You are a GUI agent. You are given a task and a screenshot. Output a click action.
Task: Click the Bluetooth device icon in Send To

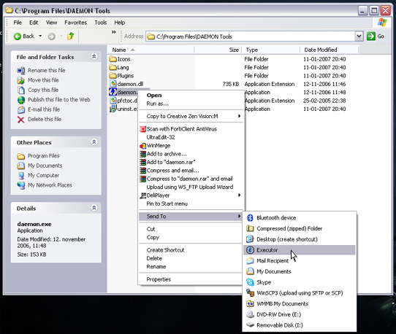tap(250, 217)
